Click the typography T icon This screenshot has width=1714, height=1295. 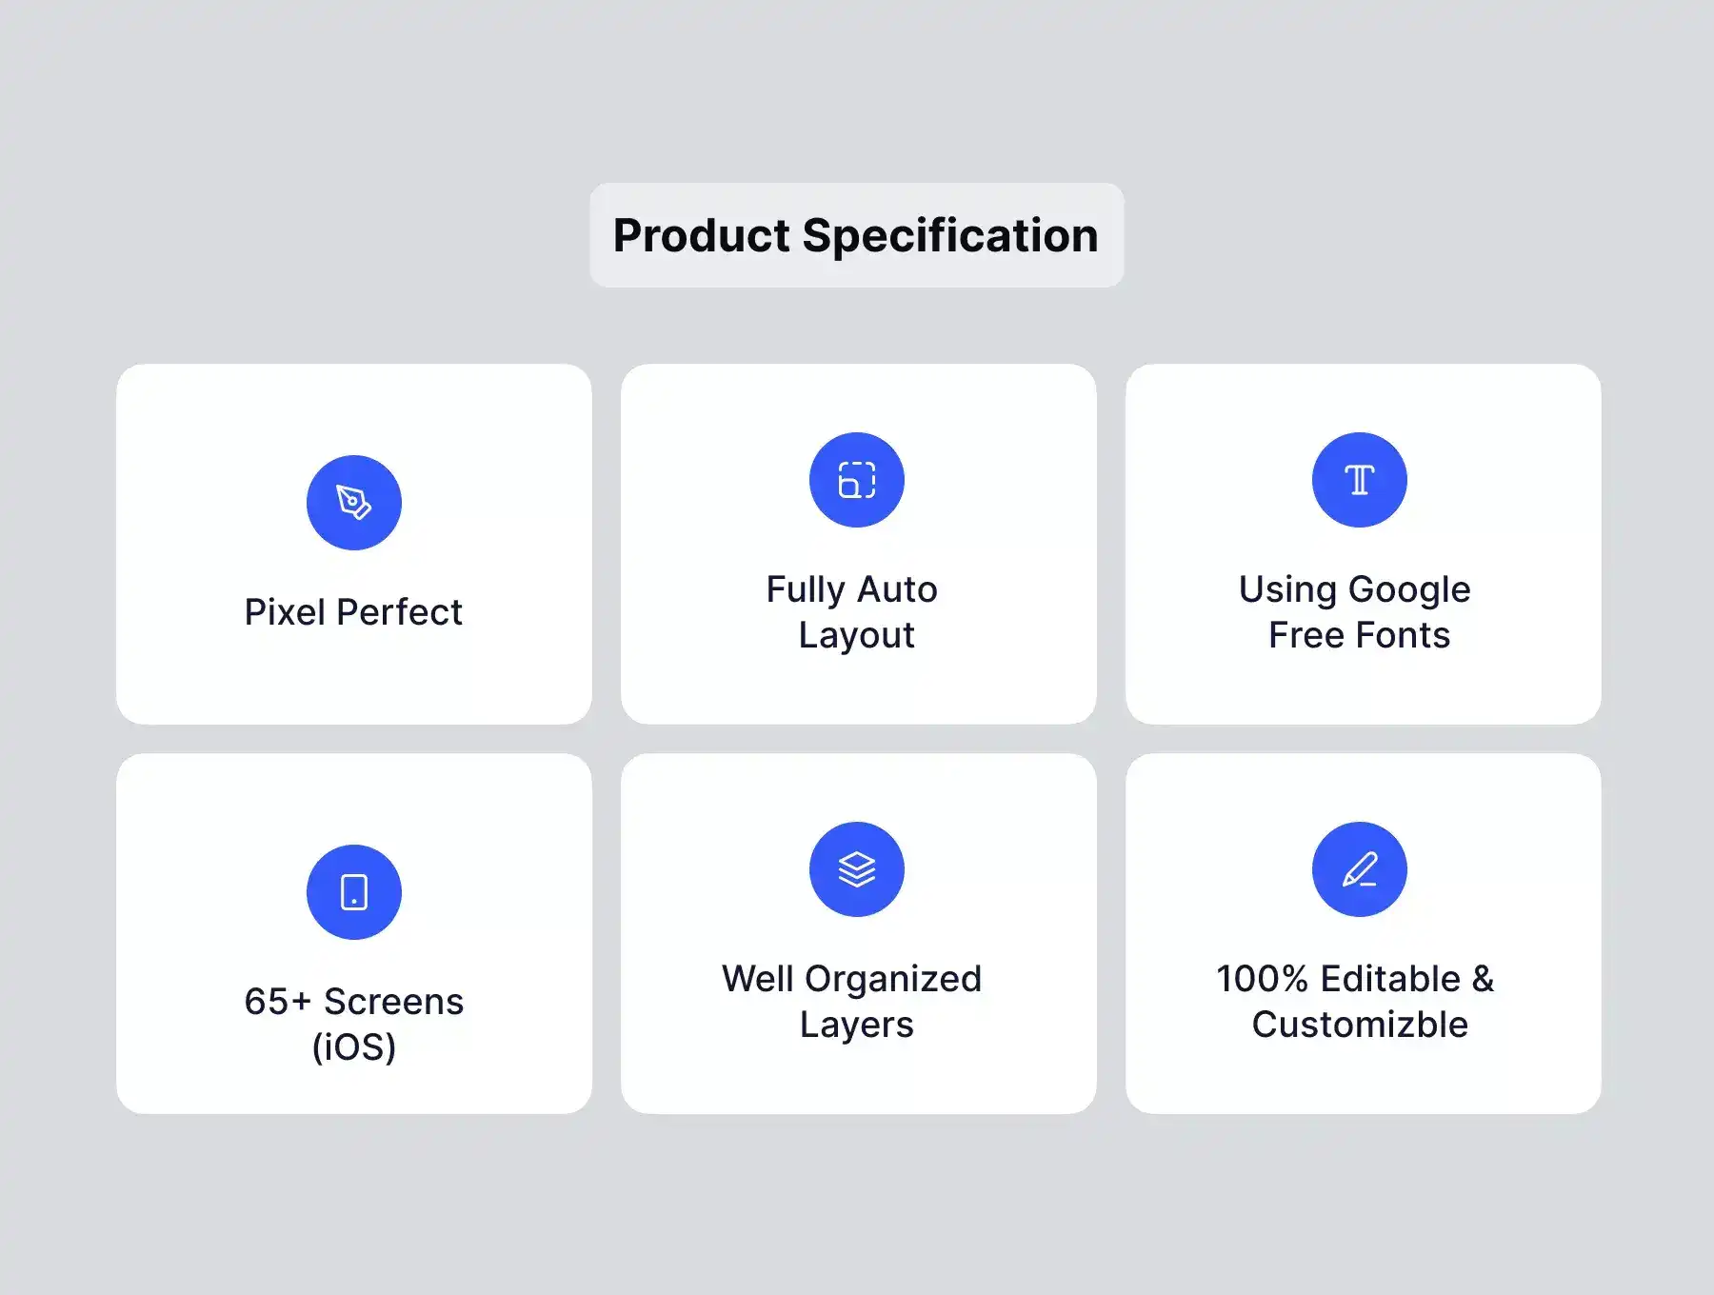[1359, 480]
